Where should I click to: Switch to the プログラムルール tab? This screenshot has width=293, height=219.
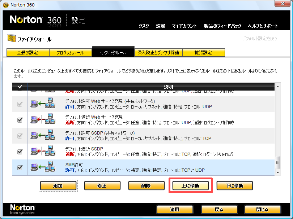click(70, 53)
